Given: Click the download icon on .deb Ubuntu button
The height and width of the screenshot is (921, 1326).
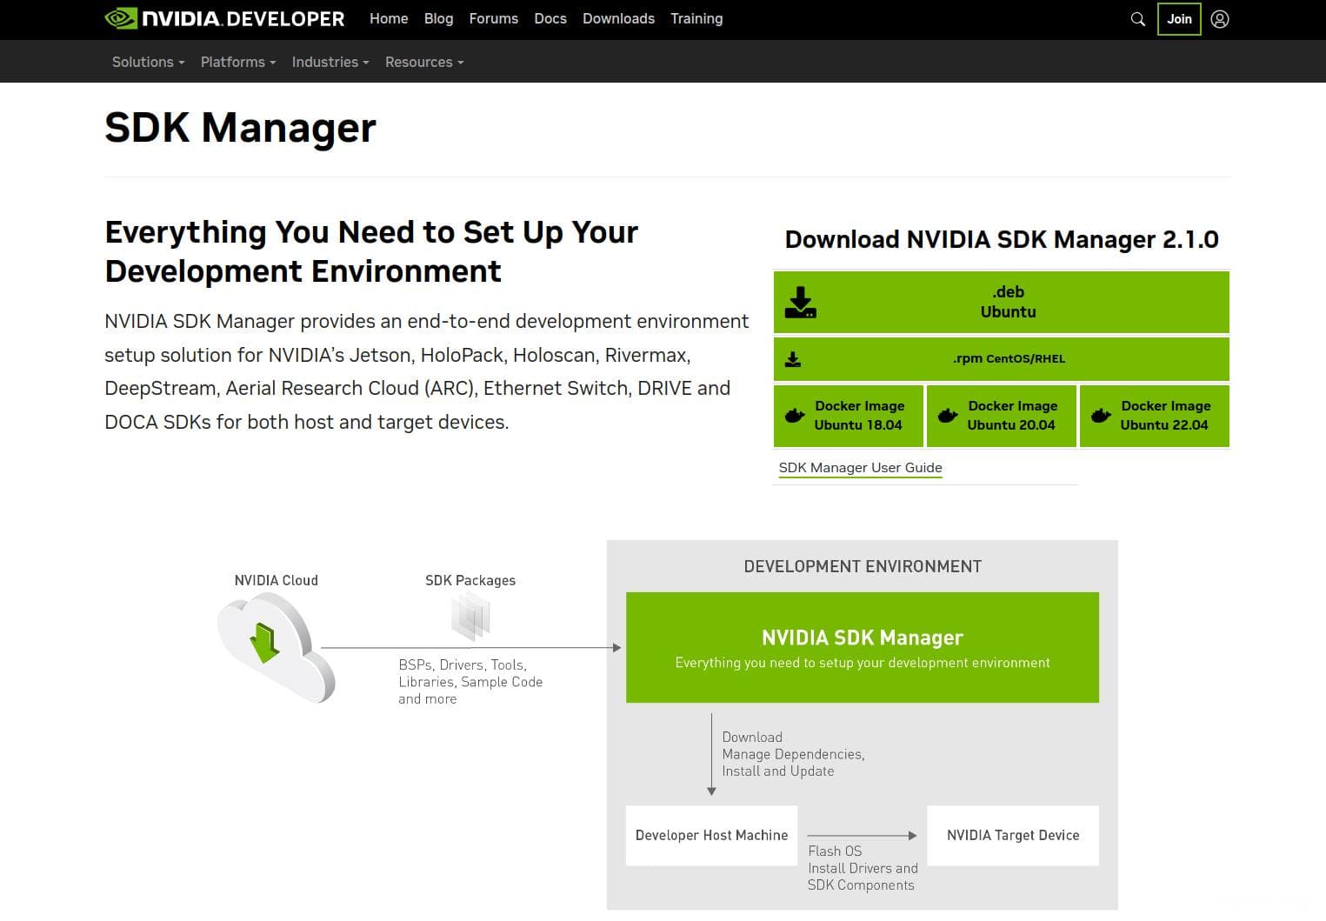Looking at the screenshot, I should [x=801, y=302].
